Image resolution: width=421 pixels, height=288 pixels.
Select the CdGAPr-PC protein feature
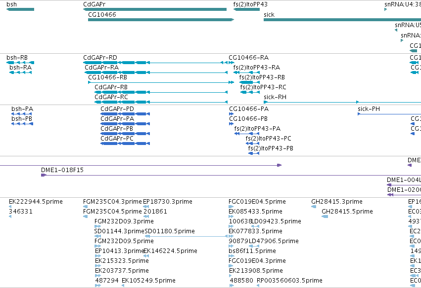pos(125,144)
